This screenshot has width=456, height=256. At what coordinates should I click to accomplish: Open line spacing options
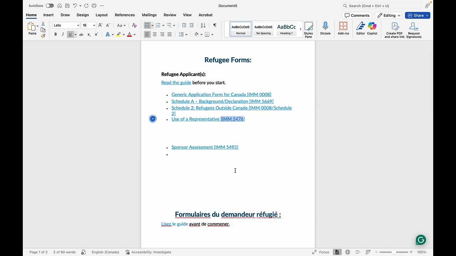click(181, 34)
